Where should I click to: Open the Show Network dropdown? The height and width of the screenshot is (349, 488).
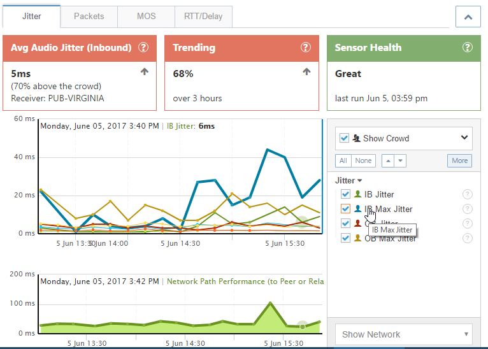coord(403,334)
